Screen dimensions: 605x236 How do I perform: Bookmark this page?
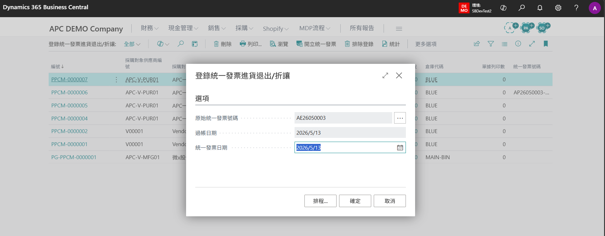click(546, 44)
